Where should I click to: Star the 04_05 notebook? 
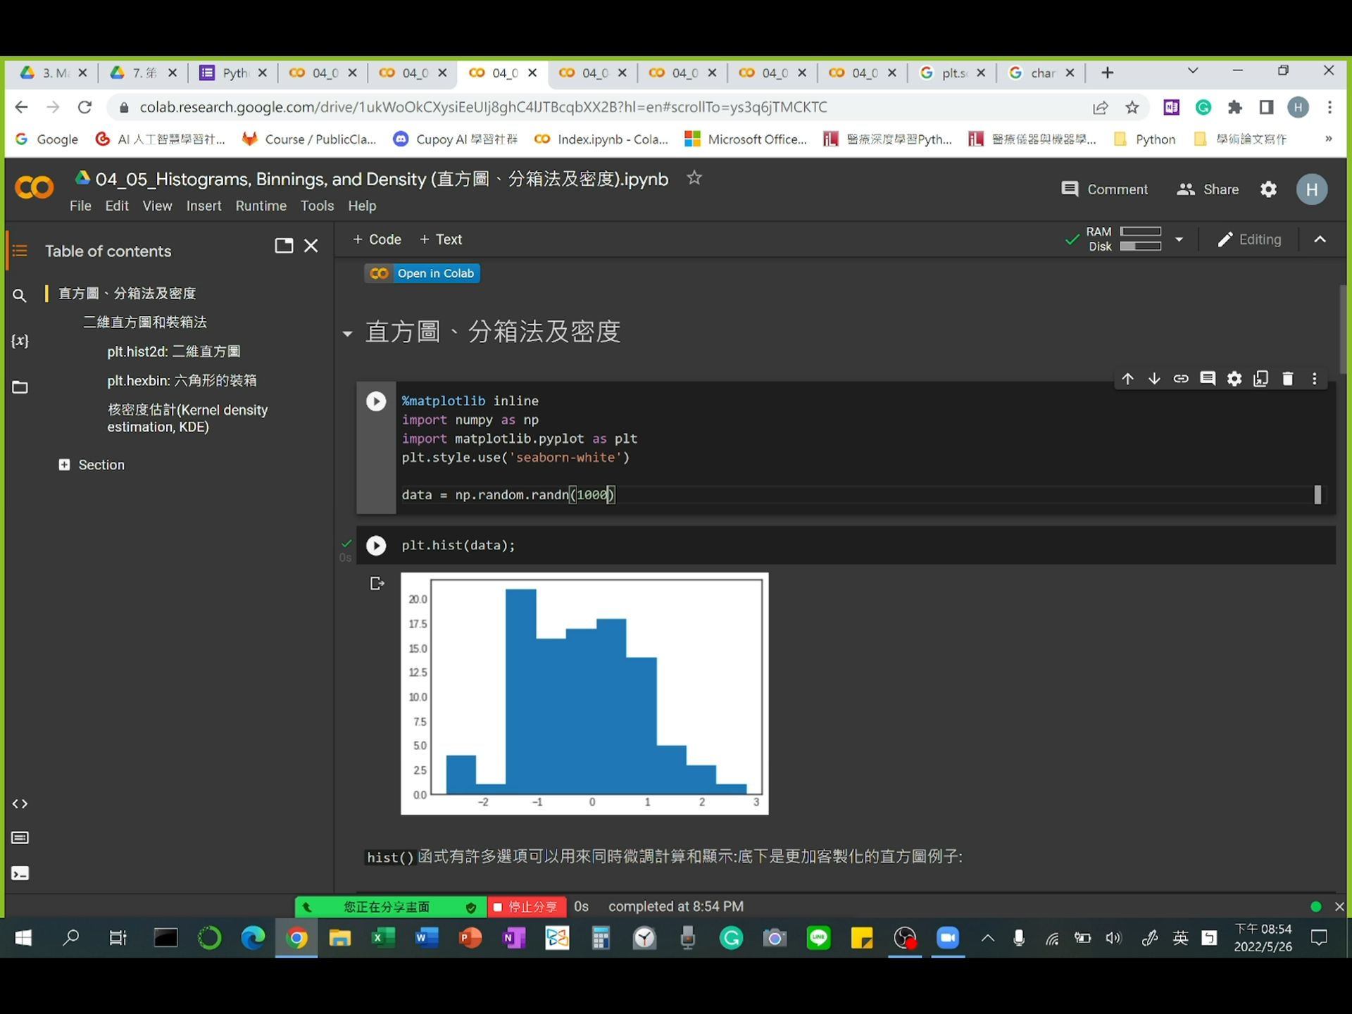(x=694, y=177)
